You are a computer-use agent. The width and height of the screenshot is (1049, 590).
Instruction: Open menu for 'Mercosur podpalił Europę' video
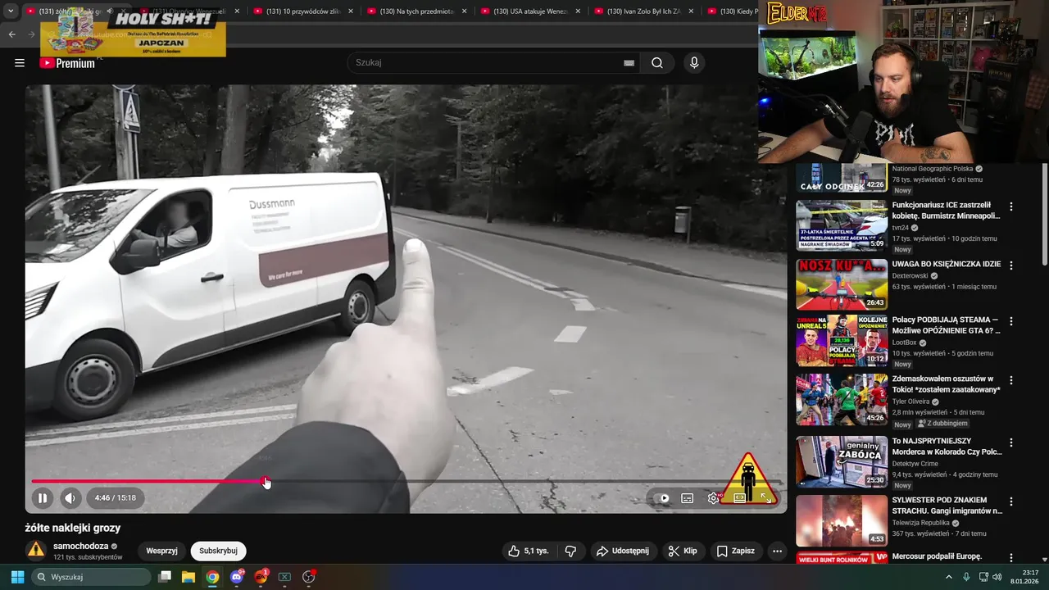click(x=1011, y=559)
